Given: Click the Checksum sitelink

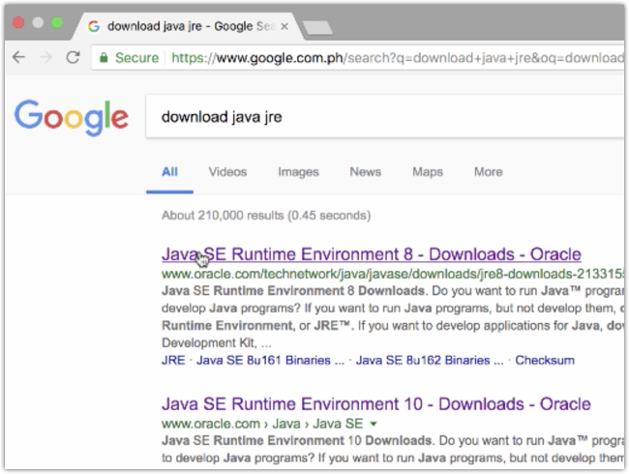Looking at the screenshot, I should pyautogui.click(x=545, y=360).
